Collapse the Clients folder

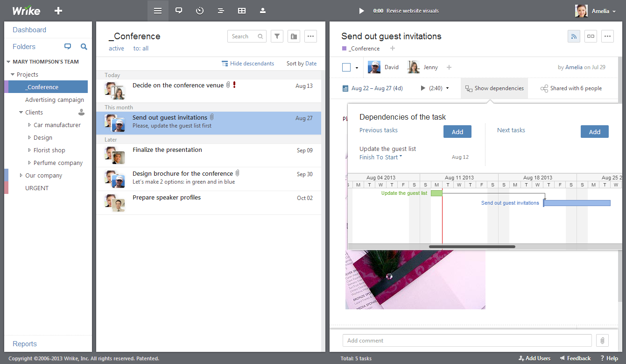click(21, 113)
